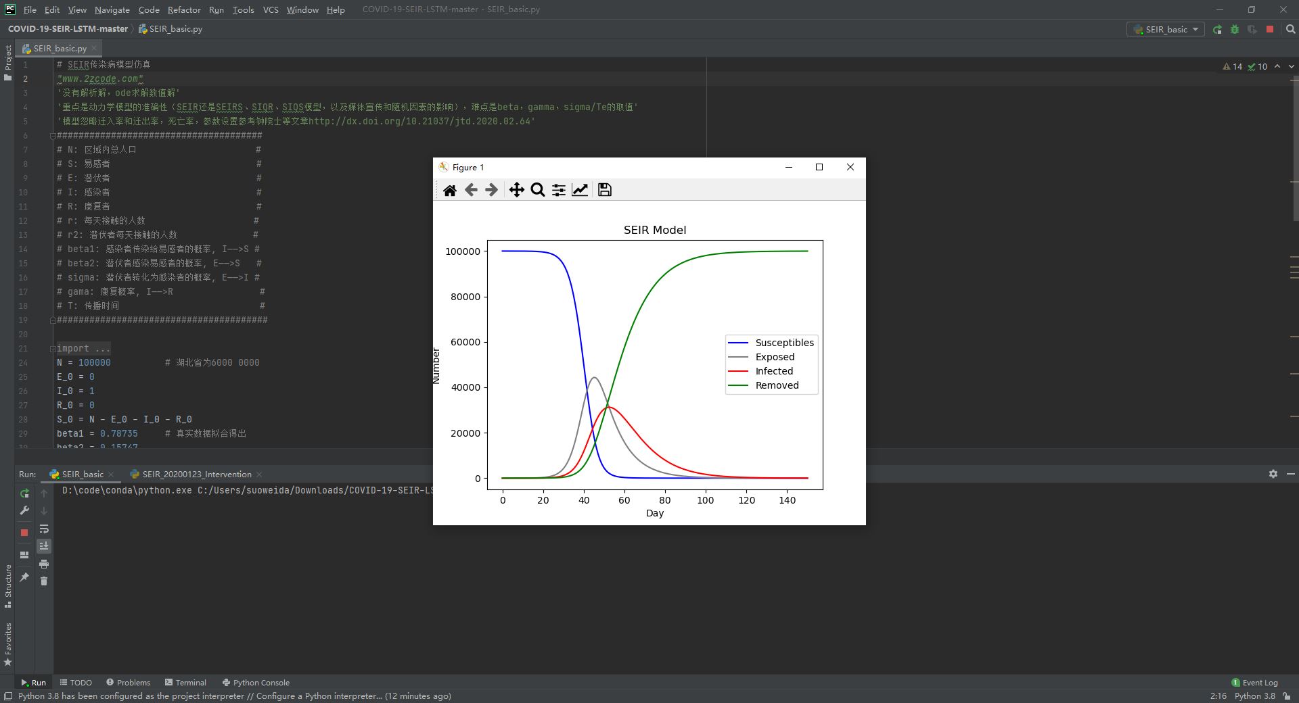Click COVID-19-SEIR-LSTM-master breadcrumb
The height and width of the screenshot is (703, 1299).
pyautogui.click(x=68, y=29)
